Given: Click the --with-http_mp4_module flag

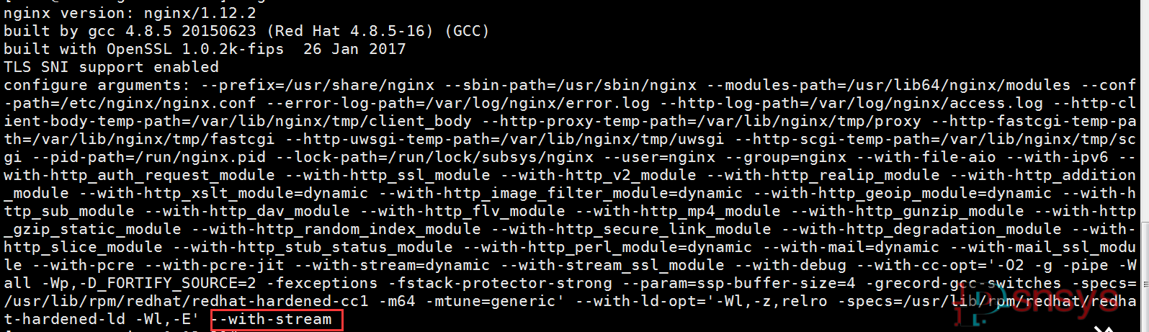Looking at the screenshot, I should click(678, 211).
